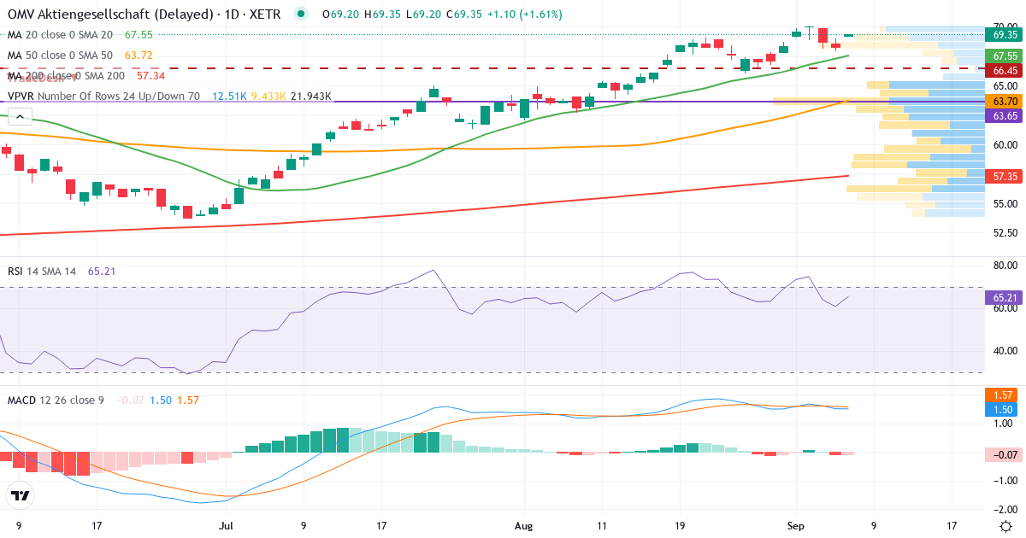Select the MA 50 indicator legend
1026x538 pixels.
pyautogui.click(x=60, y=55)
